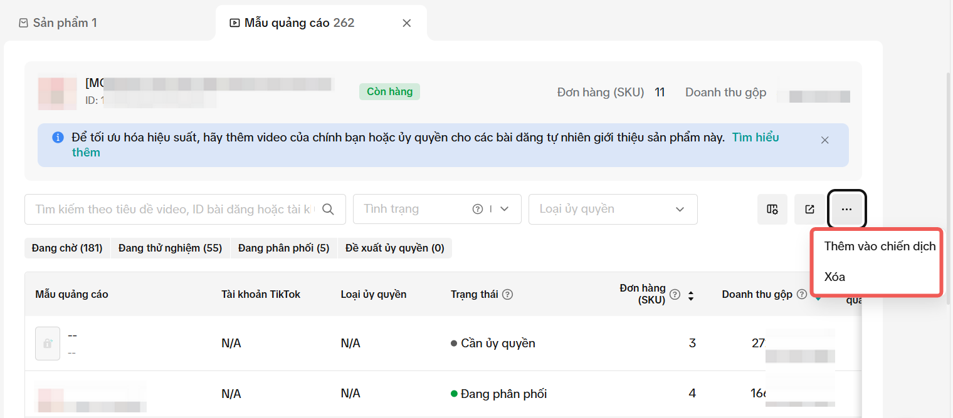This screenshot has height=418, width=953.
Task: Click the Trạng thái help icon
Action: click(508, 294)
